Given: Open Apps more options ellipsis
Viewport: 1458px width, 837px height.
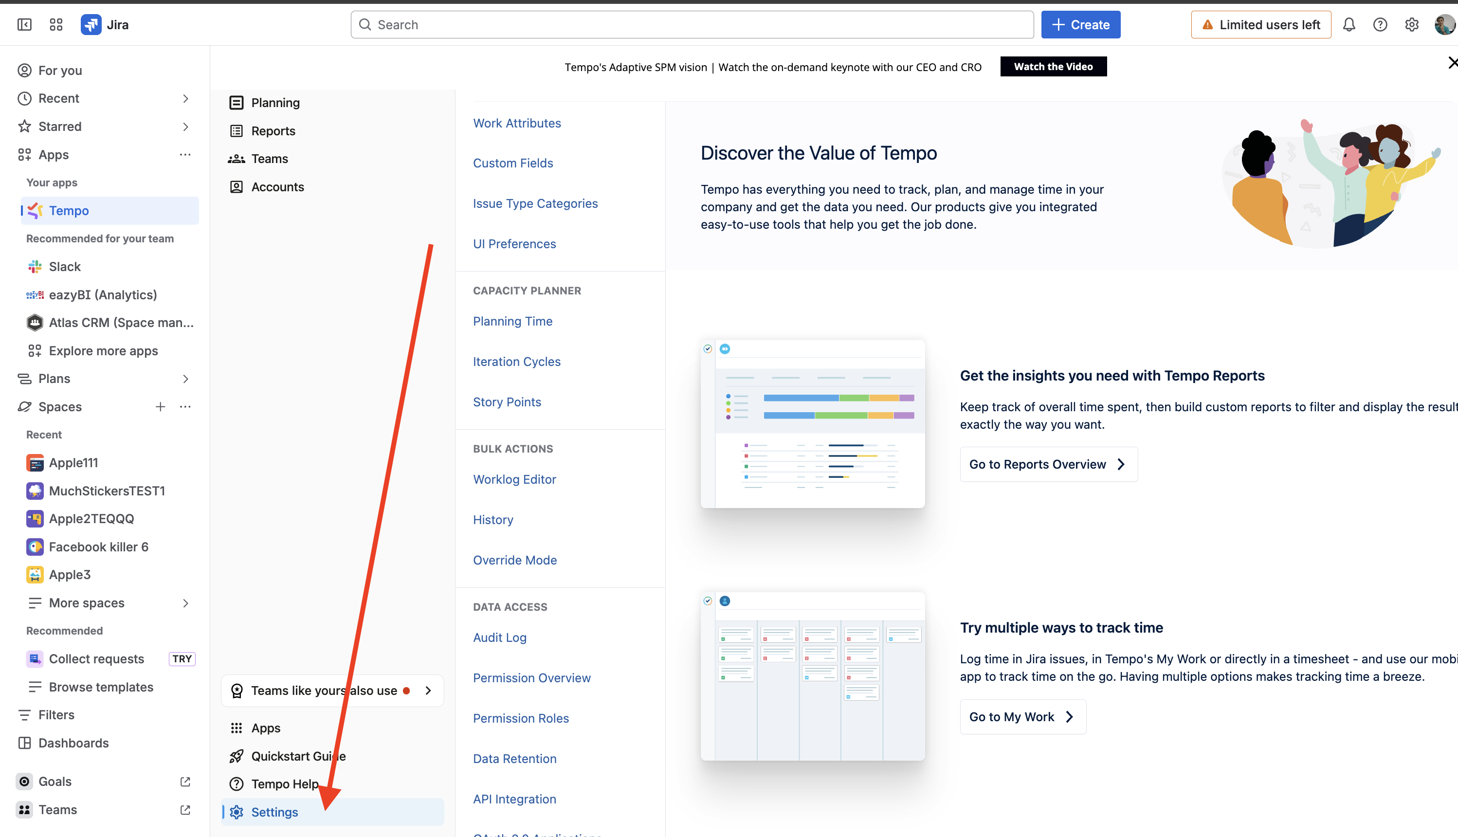Looking at the screenshot, I should (x=185, y=155).
